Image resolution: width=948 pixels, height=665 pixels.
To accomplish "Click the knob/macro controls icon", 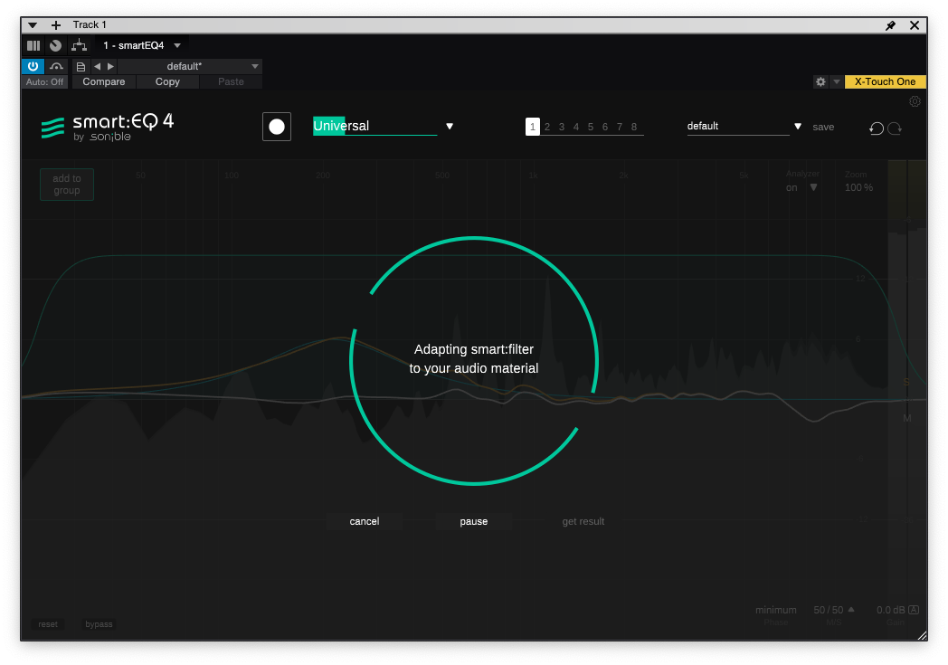I will pyautogui.click(x=55, y=45).
